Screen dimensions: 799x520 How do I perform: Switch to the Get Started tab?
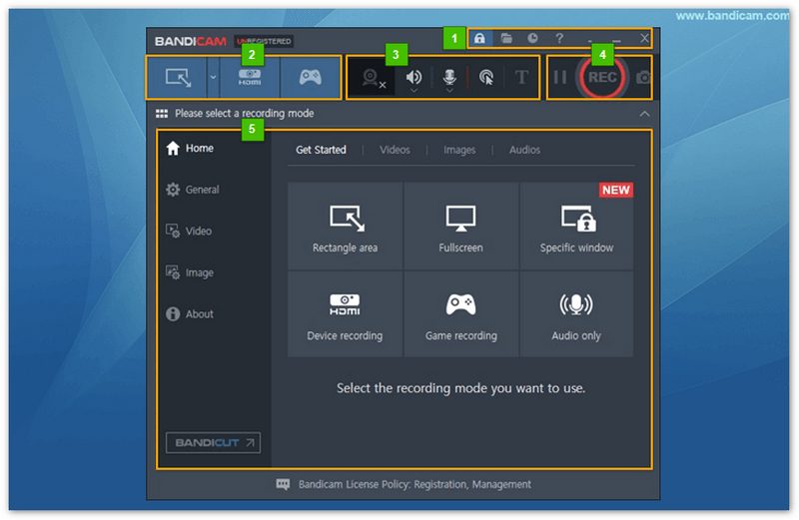point(321,150)
